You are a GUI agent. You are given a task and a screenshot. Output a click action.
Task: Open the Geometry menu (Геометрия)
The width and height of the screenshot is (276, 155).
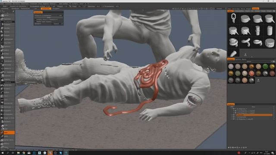[34, 4]
